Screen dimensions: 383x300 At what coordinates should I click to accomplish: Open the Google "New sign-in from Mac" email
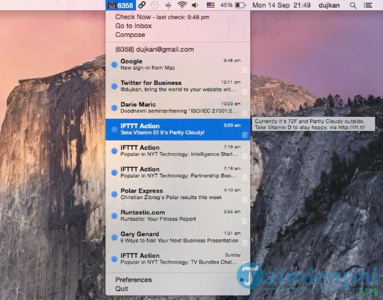click(x=178, y=64)
